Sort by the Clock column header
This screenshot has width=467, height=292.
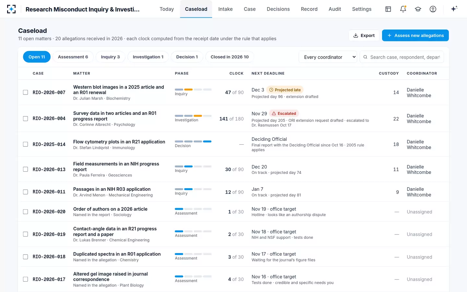click(236, 73)
